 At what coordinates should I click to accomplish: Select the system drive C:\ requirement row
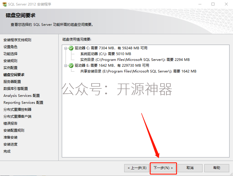[106, 54]
